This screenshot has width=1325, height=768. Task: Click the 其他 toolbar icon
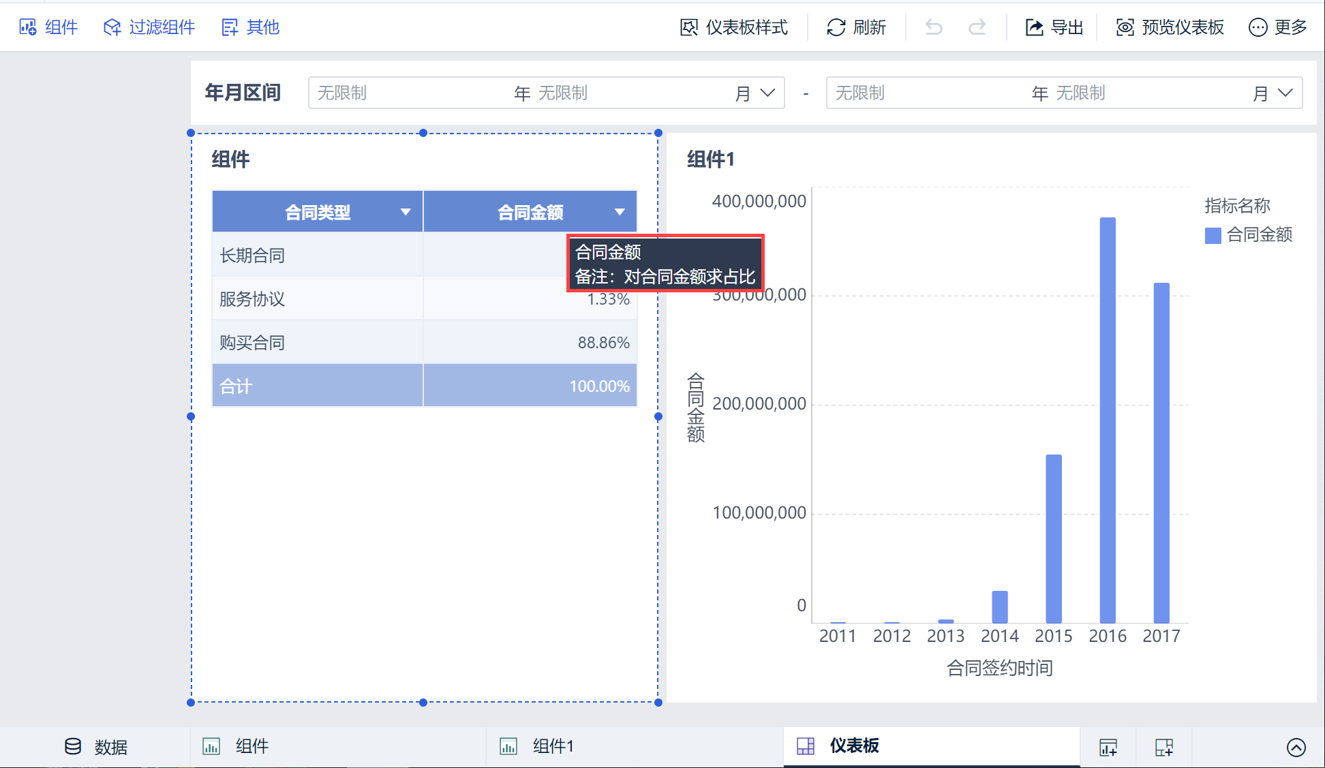coord(230,27)
